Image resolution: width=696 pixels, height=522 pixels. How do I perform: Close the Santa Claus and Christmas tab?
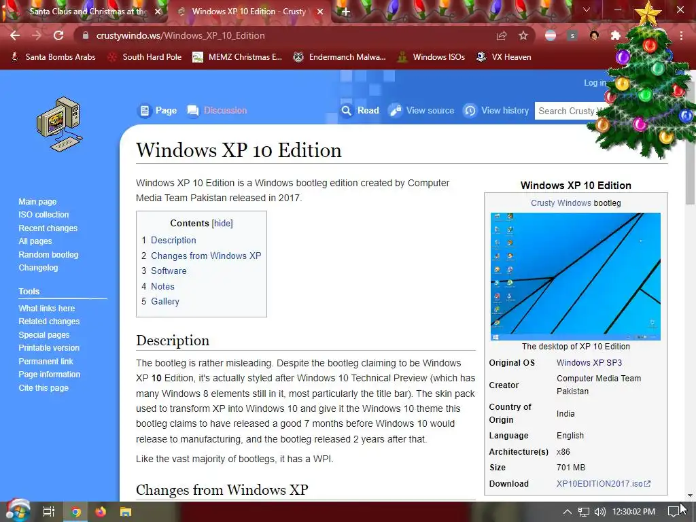click(158, 12)
